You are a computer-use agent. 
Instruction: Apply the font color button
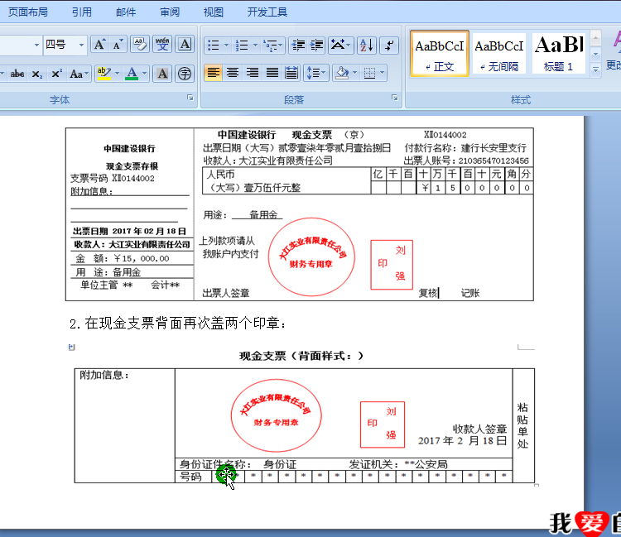coord(132,74)
